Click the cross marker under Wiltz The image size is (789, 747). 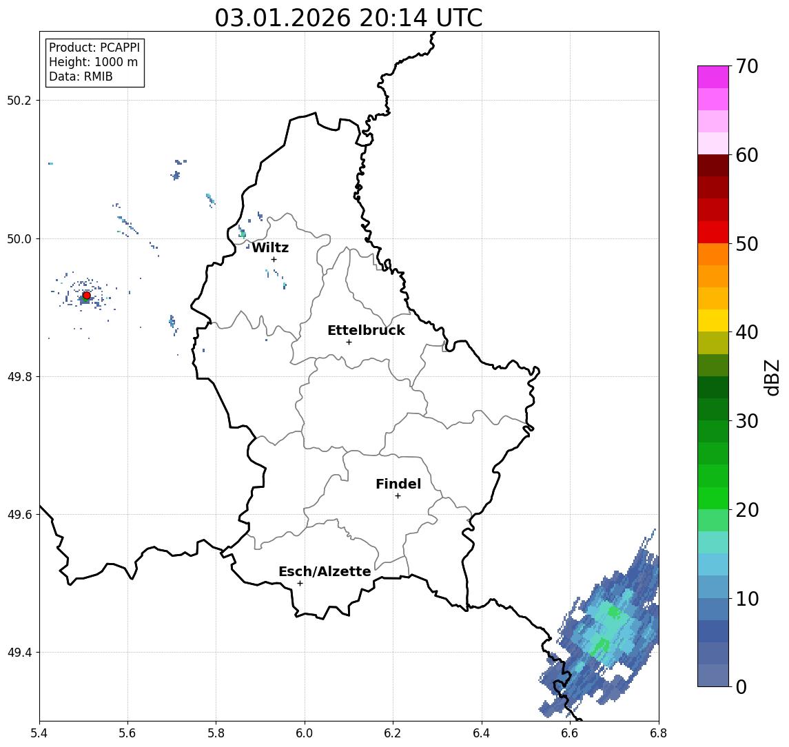(x=274, y=259)
